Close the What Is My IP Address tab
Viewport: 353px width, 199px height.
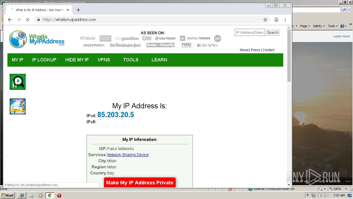point(68,10)
